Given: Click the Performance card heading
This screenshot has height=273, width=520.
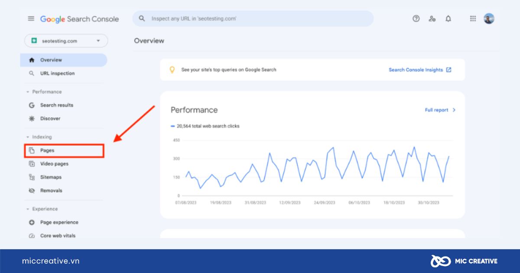Looking at the screenshot, I should point(194,110).
